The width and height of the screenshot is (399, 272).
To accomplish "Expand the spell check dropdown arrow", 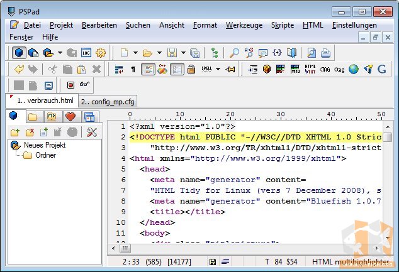I will tap(218, 69).
